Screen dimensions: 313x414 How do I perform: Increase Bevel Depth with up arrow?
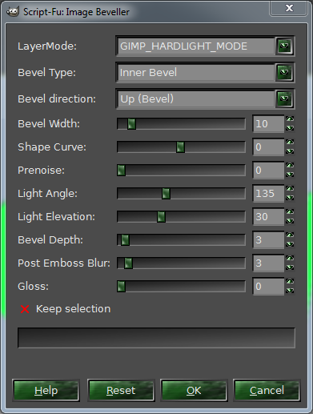point(290,235)
